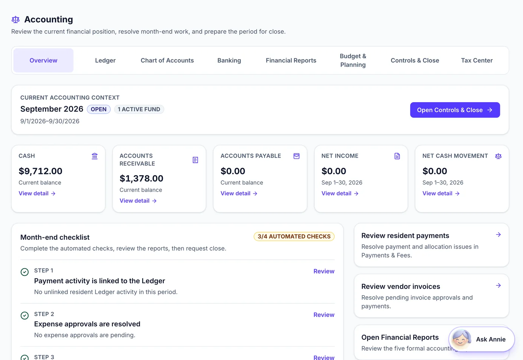Select the Tax Center tab
523x360 pixels.
point(477,60)
